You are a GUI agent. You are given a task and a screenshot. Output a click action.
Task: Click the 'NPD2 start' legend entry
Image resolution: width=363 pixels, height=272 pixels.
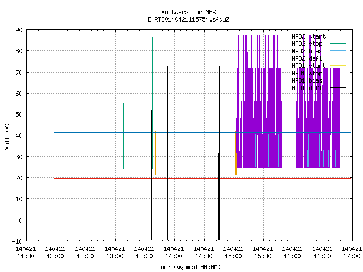point(309,36)
